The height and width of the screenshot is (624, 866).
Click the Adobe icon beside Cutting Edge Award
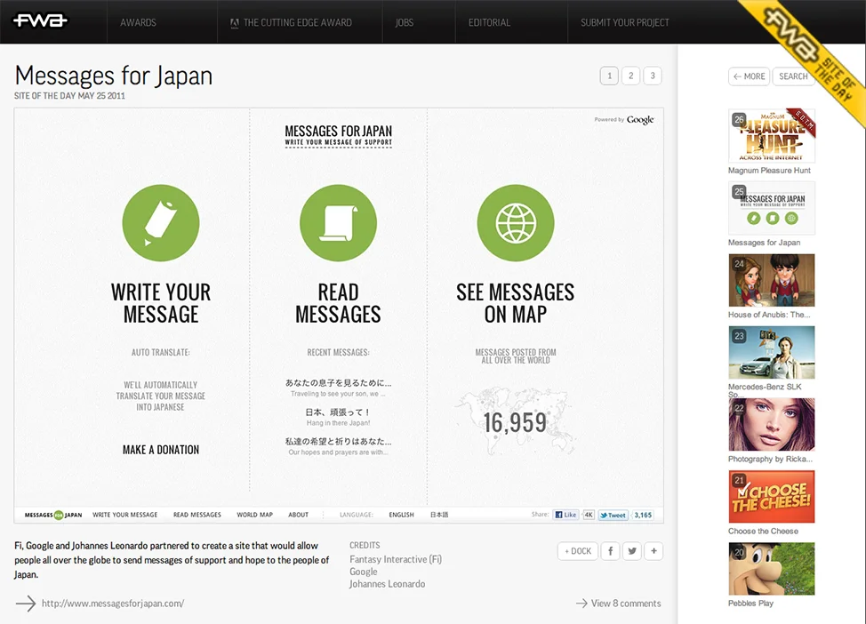(x=234, y=22)
